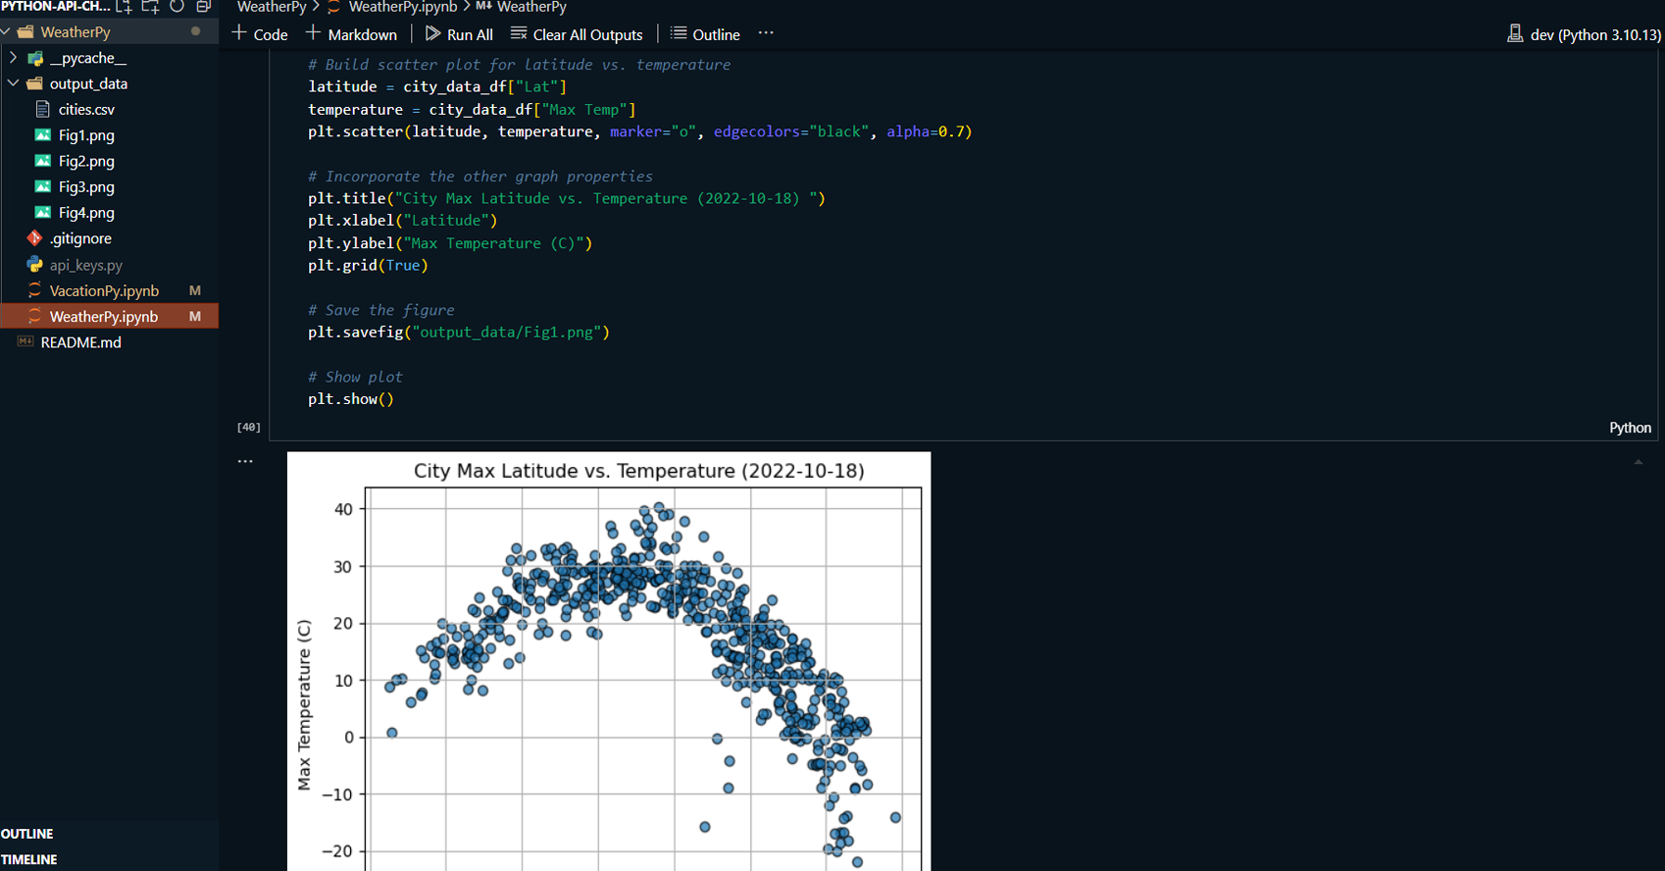Click the Clear All Outputs icon
Image resolution: width=1665 pixels, height=871 pixels.
pos(519,34)
